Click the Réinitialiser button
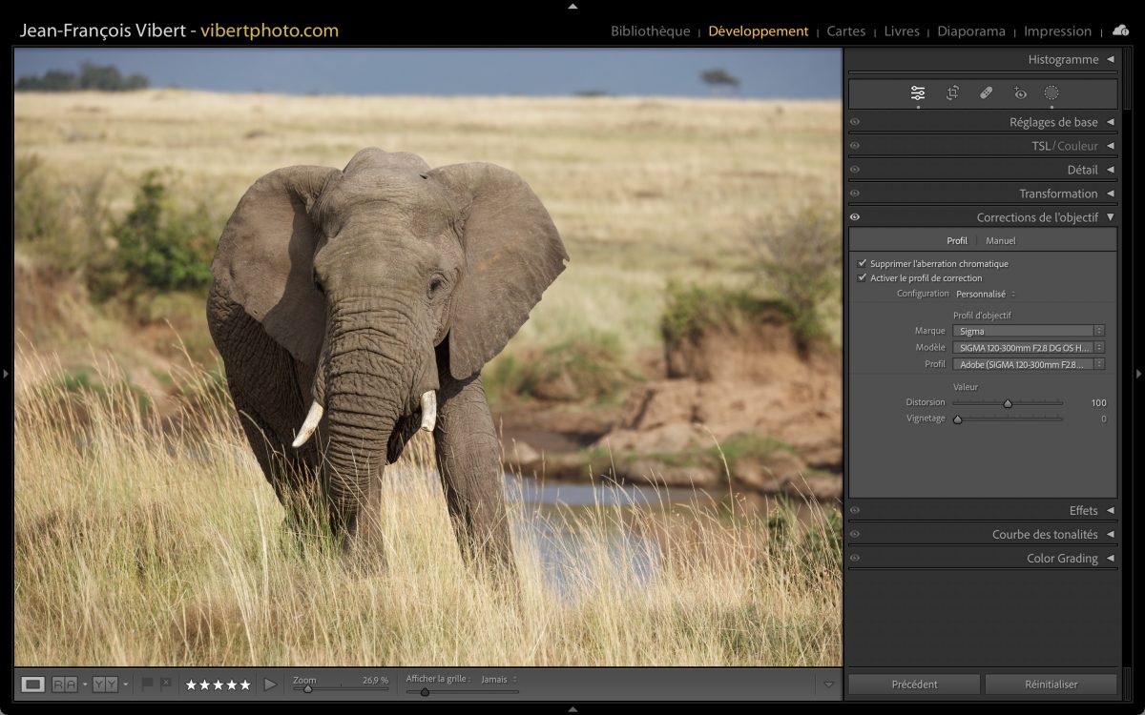Viewport: 1145px width, 715px height. [1051, 684]
